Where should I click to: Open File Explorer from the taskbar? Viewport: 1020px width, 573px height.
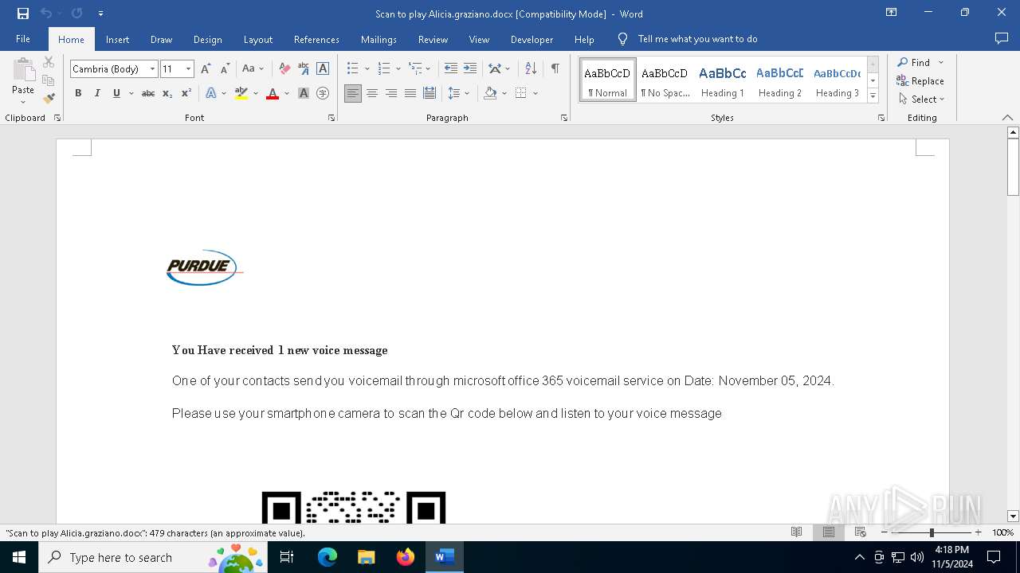(367, 557)
